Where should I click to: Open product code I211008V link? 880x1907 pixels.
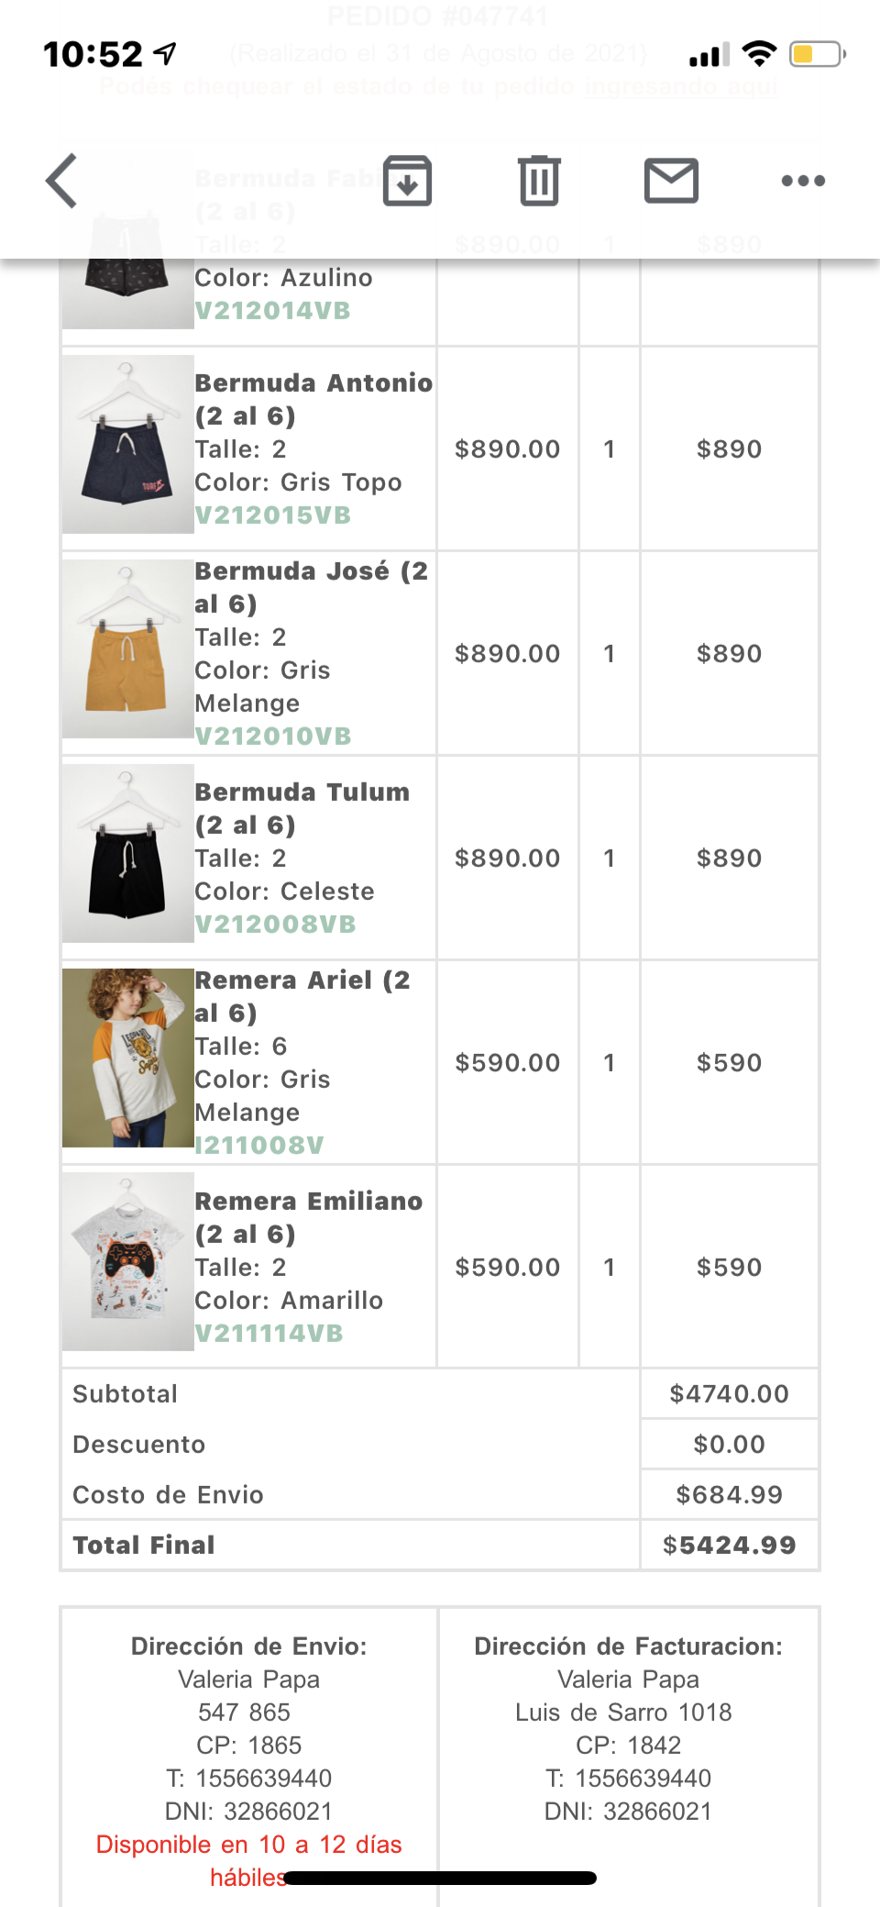[259, 1146]
